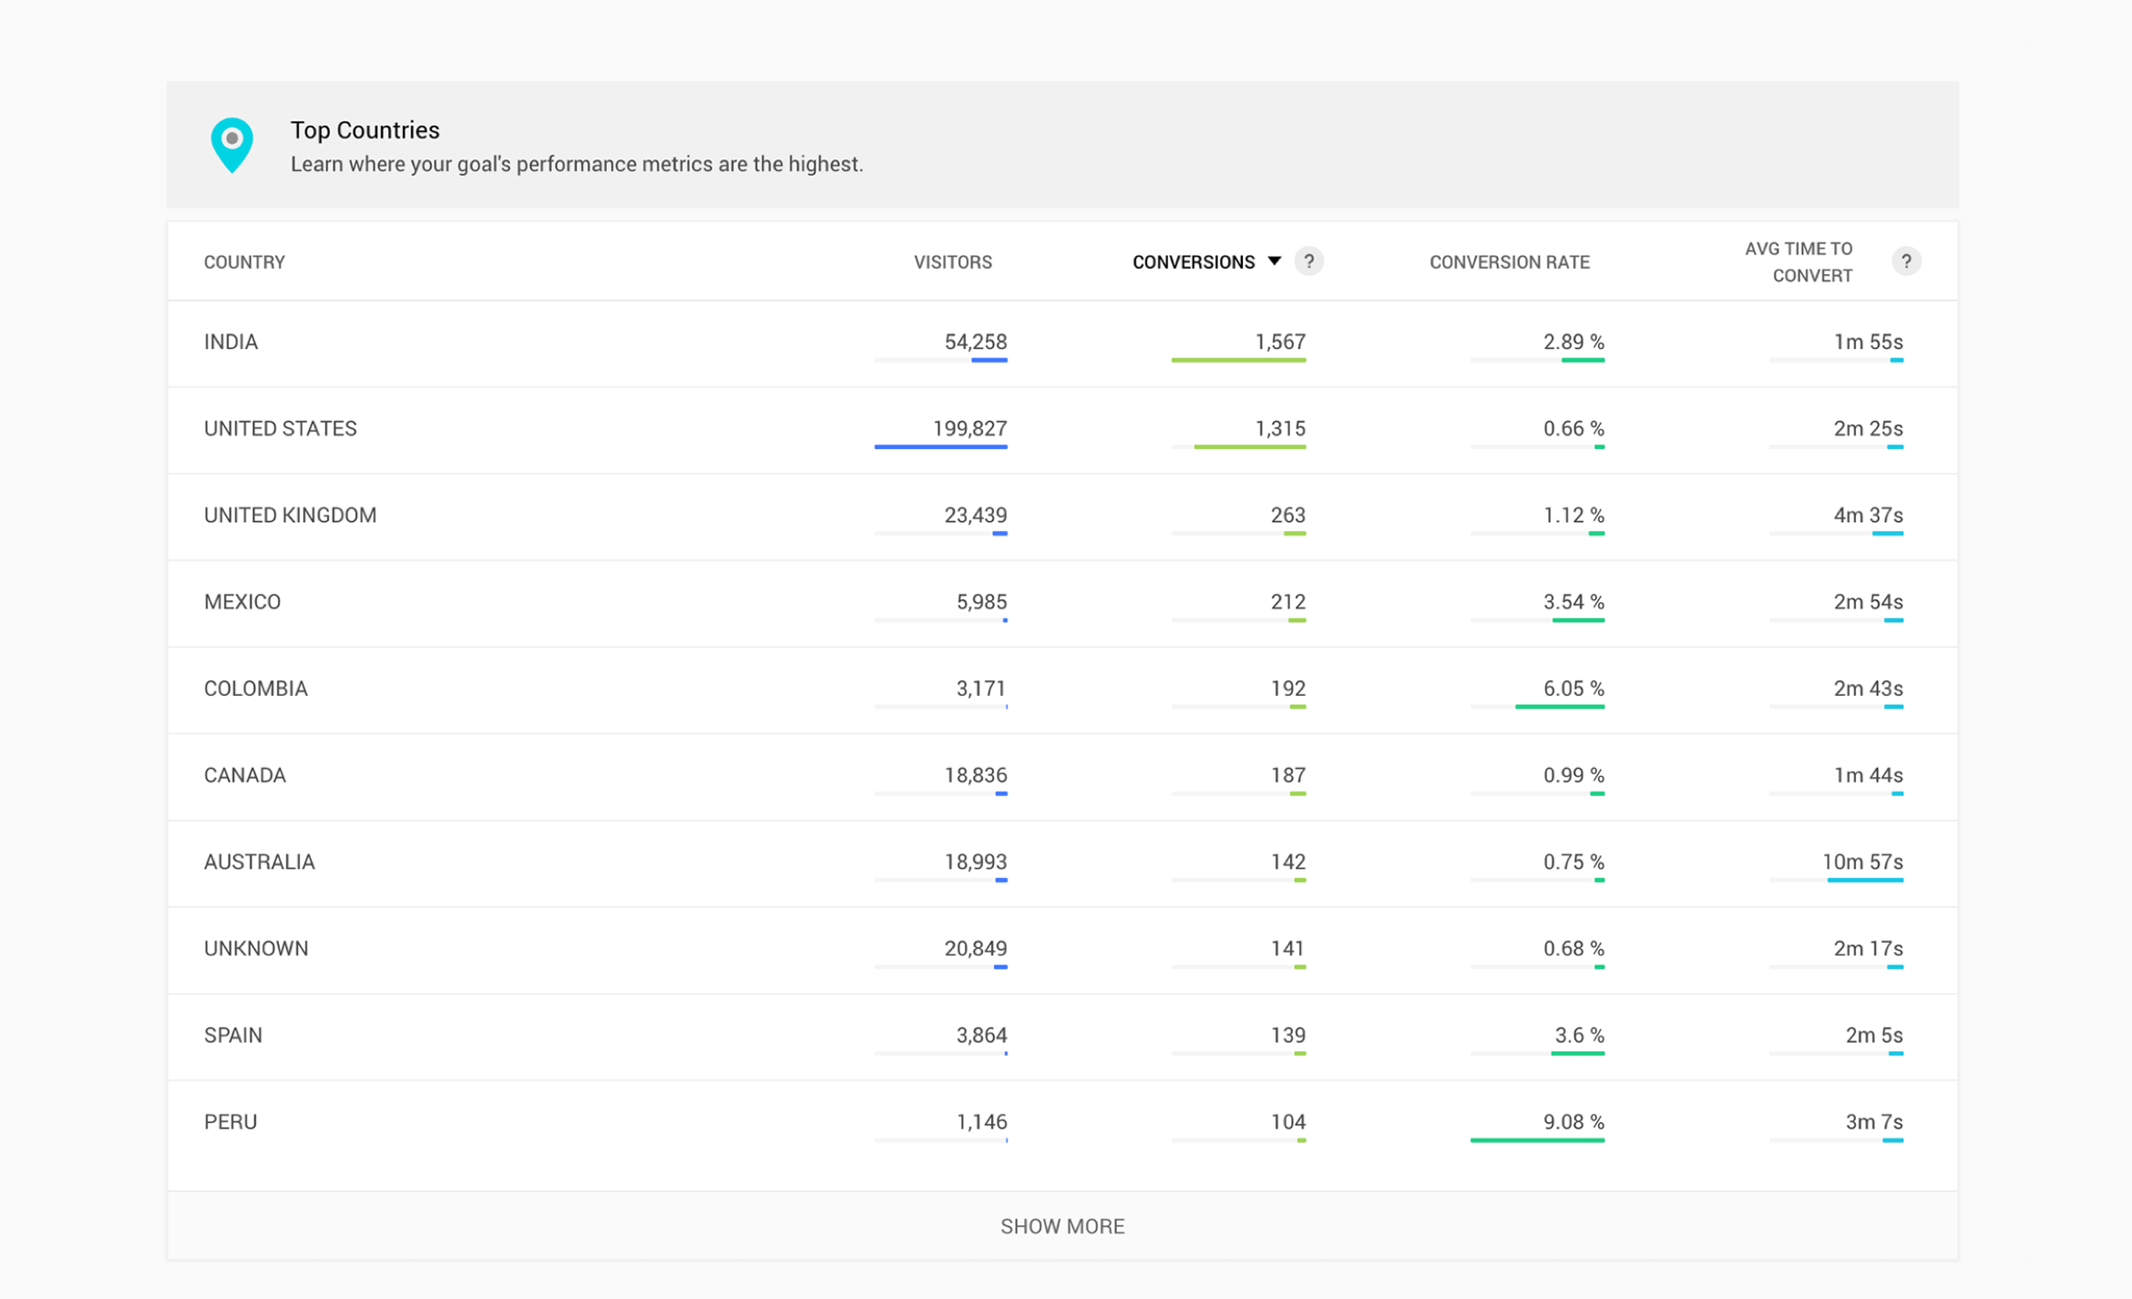
Task: Click India's green conversions bar
Action: tap(1238, 360)
